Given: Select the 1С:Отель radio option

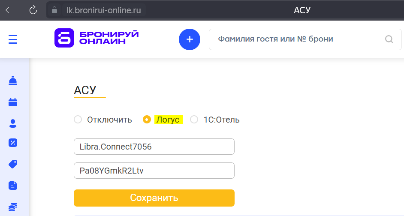Looking at the screenshot, I should tap(194, 120).
